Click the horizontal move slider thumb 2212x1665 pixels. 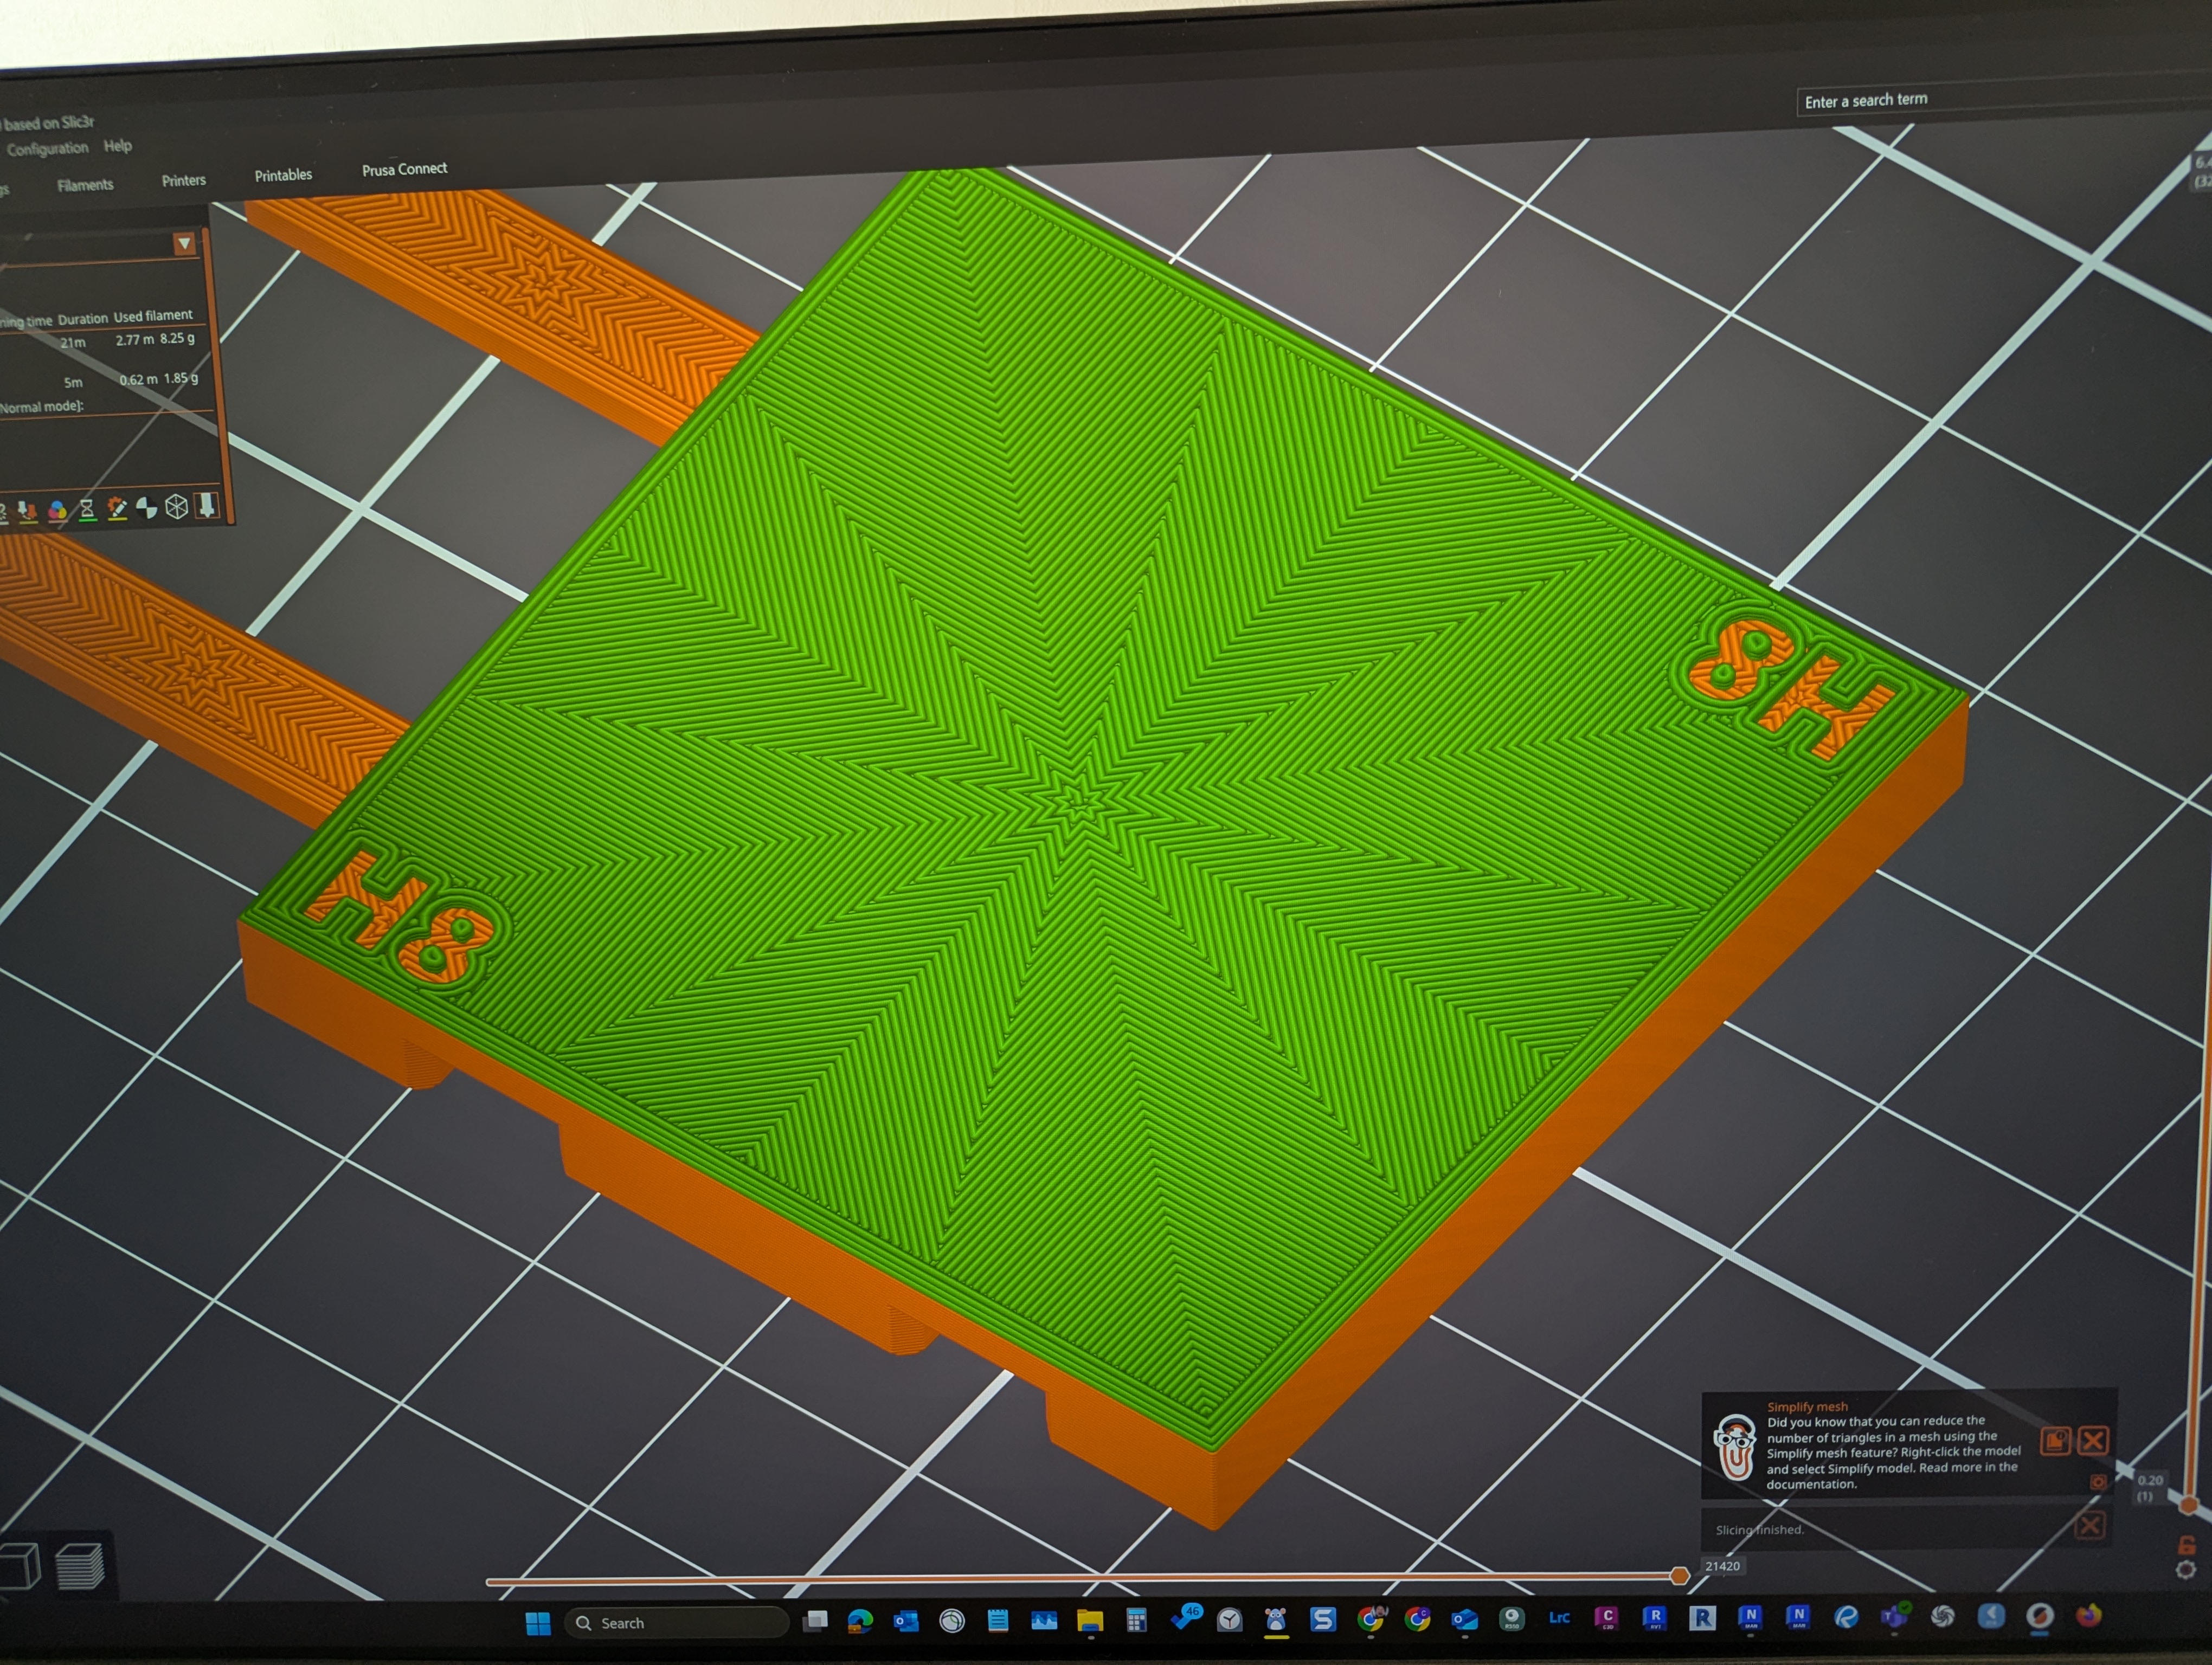[x=1680, y=1576]
